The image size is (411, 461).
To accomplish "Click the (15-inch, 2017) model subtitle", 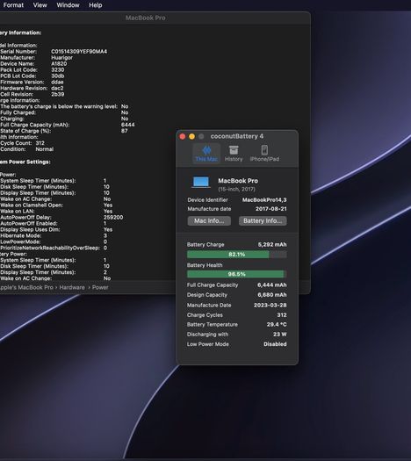I will point(236,189).
